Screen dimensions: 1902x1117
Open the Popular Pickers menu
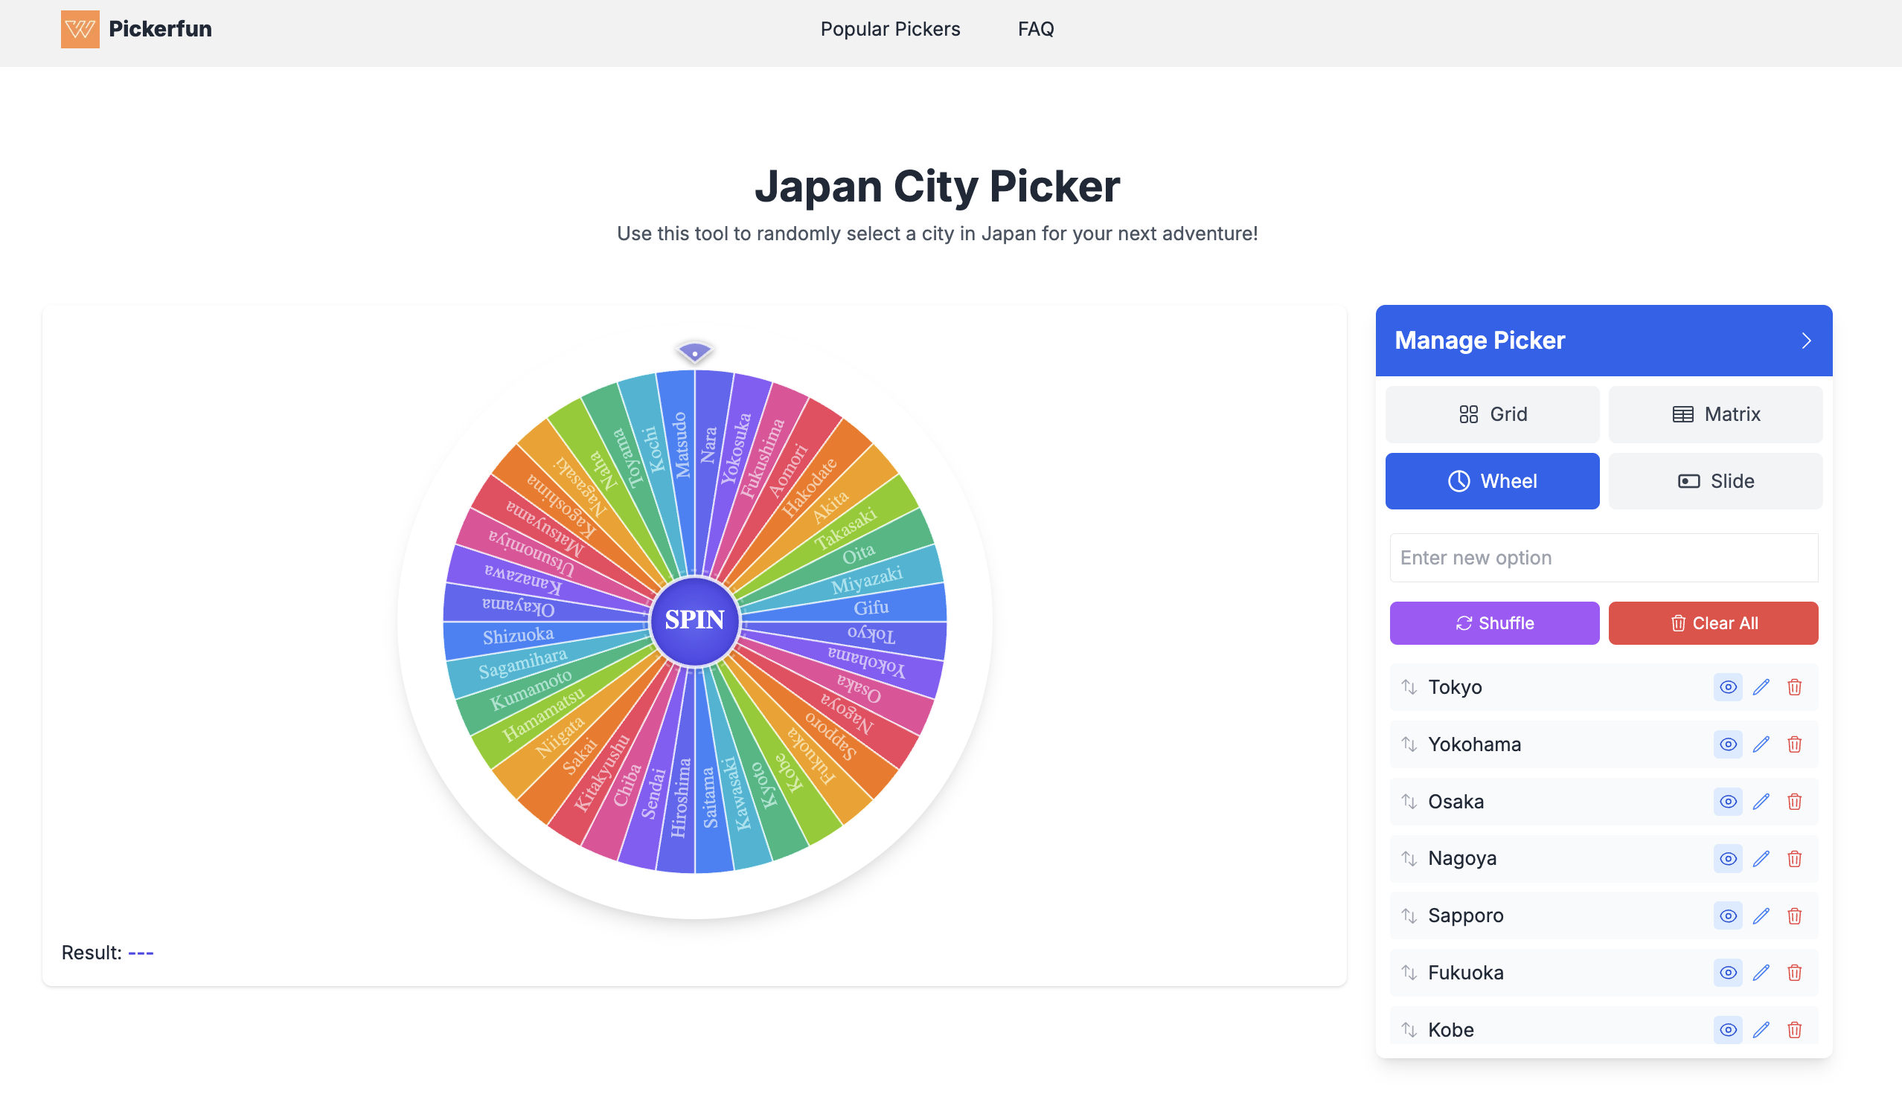891,29
